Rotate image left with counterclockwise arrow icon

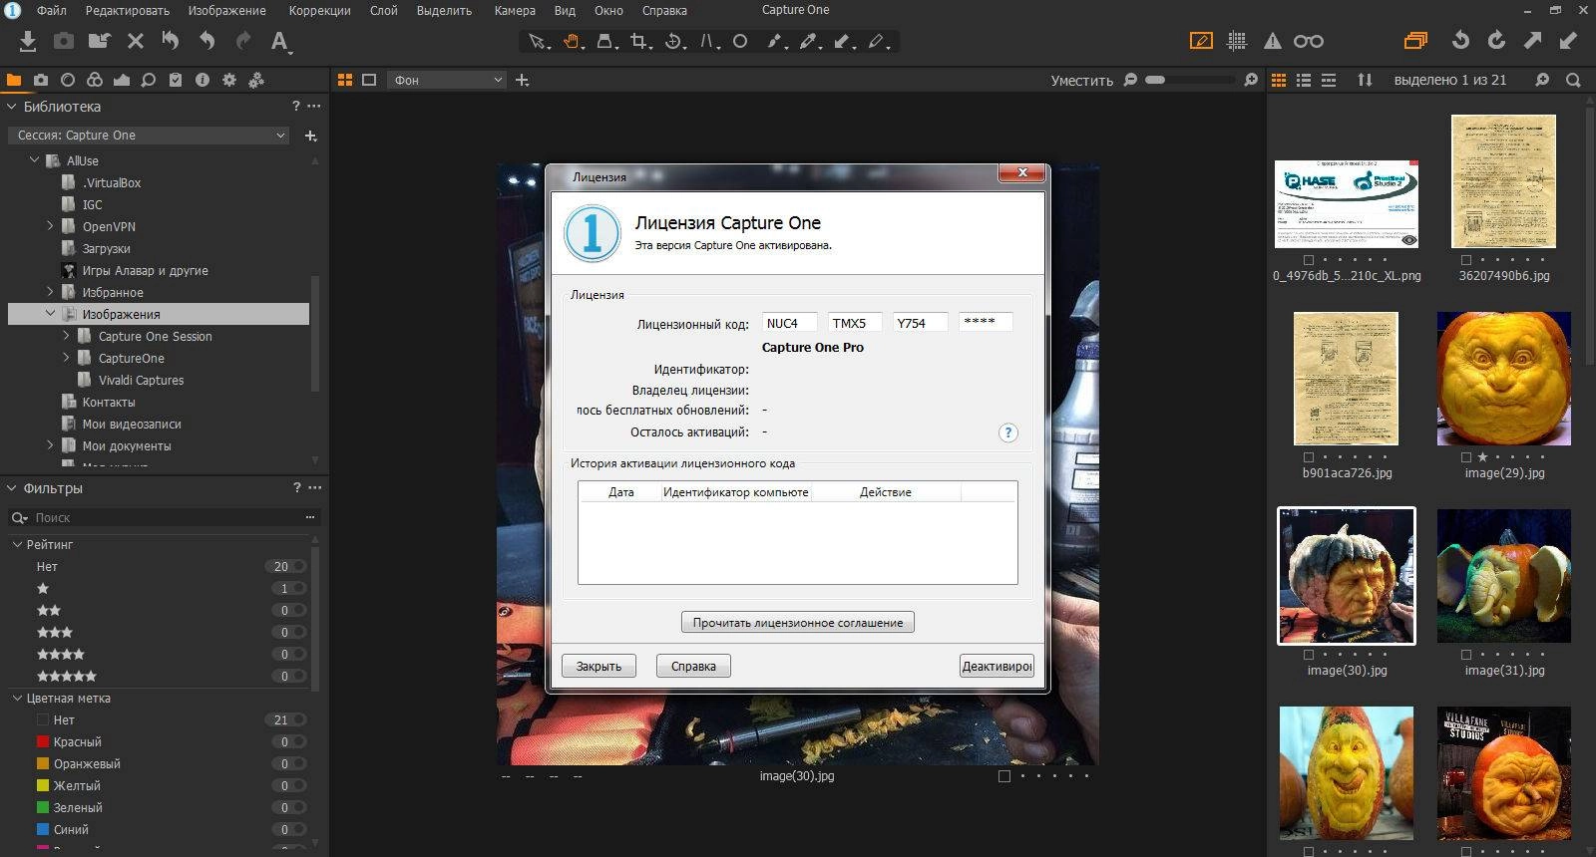pos(1460,41)
